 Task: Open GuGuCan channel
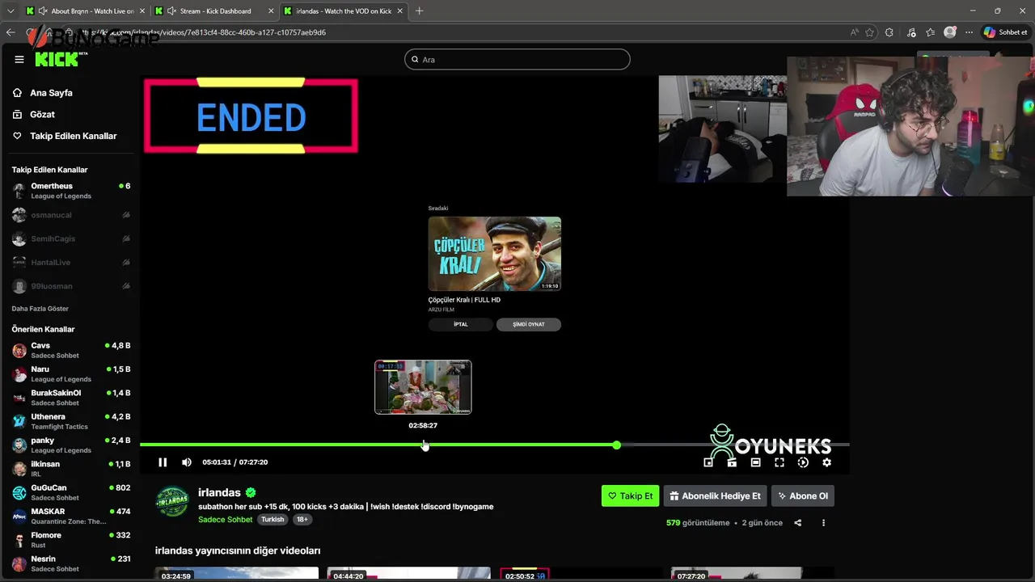click(x=71, y=492)
